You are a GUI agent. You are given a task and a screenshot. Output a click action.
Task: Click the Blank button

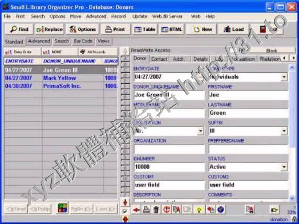pos(271,51)
